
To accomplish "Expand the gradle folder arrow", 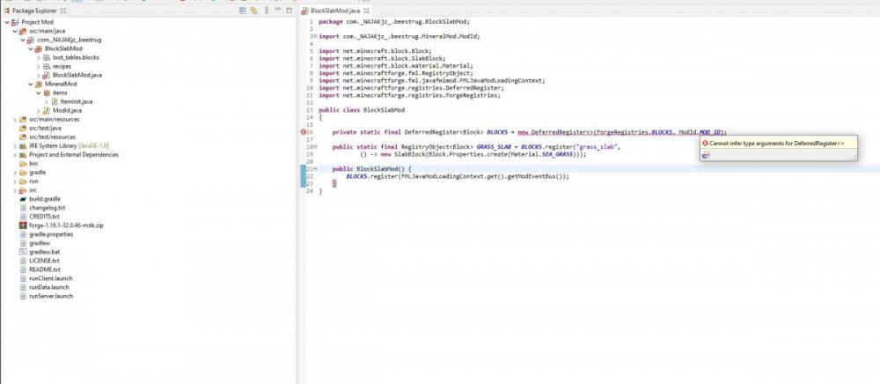I will click(x=15, y=173).
